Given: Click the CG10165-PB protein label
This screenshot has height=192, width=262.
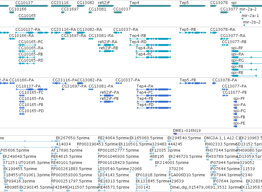Looking at the screenshot, I should coord(31,104).
